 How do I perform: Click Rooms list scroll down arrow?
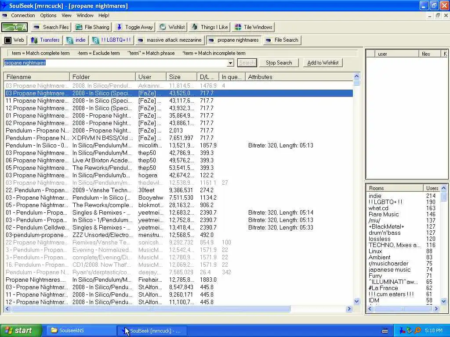pyautogui.click(x=444, y=301)
